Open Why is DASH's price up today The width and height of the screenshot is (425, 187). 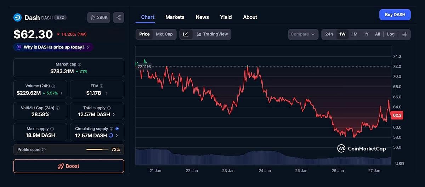53,47
